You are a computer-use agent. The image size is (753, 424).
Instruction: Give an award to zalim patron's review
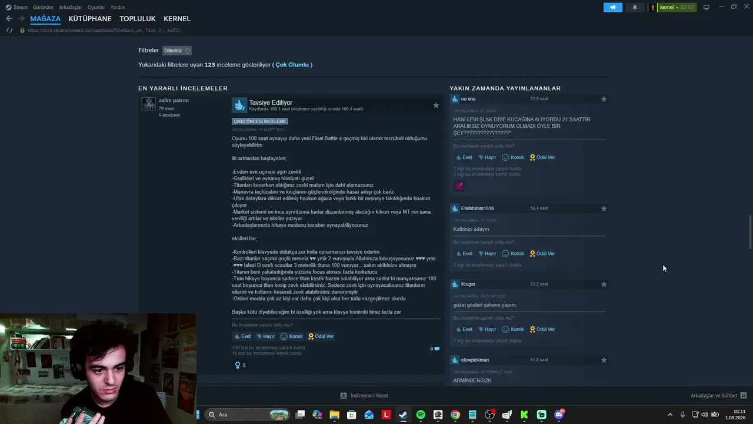click(x=321, y=337)
